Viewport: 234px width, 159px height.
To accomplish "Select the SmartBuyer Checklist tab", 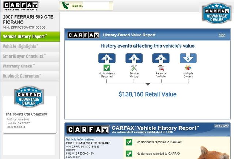I will click(24, 56).
